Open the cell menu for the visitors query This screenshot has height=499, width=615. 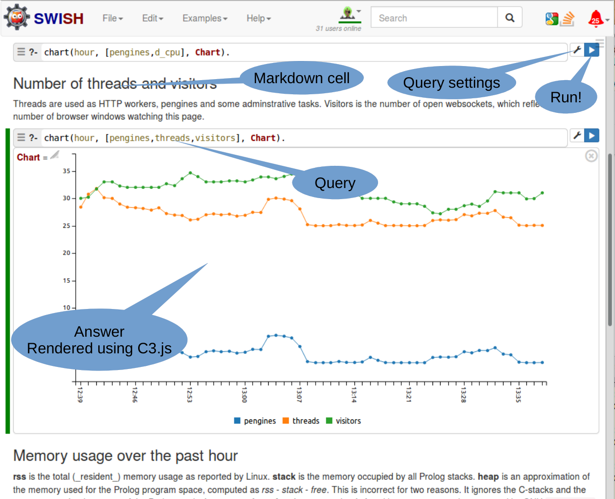[21, 137]
